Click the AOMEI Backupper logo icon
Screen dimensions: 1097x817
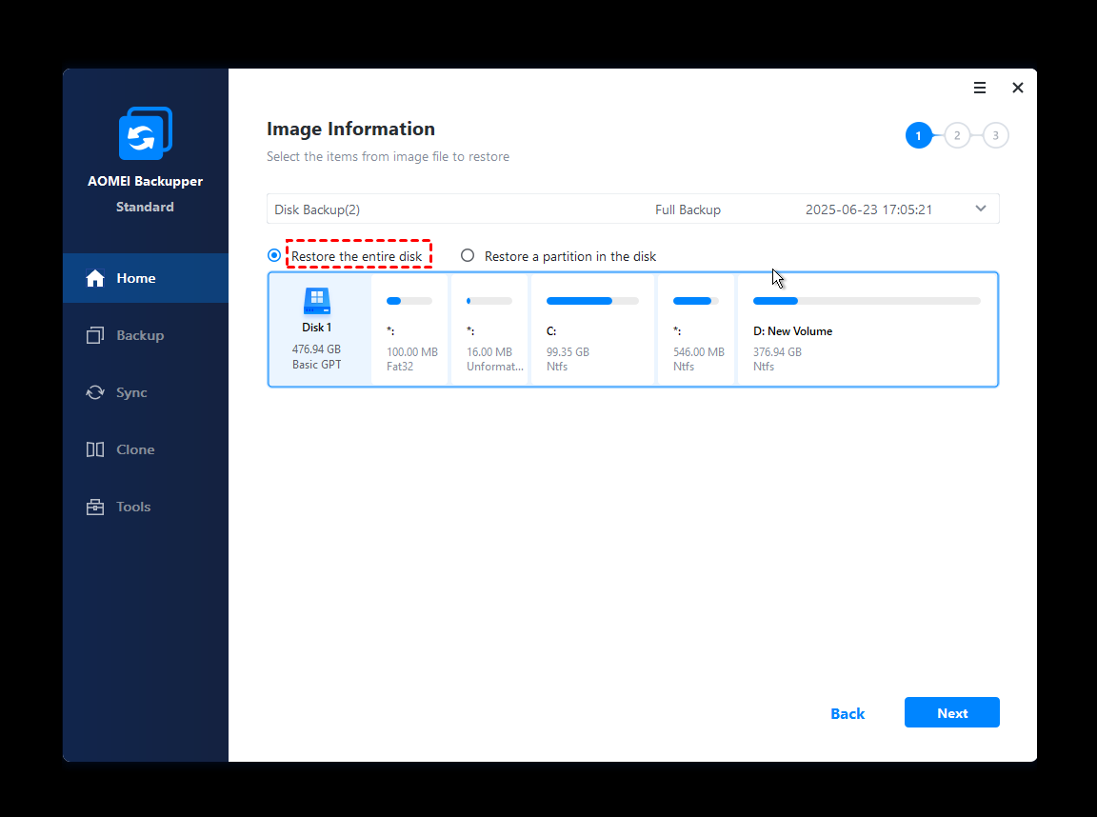pyautogui.click(x=145, y=133)
